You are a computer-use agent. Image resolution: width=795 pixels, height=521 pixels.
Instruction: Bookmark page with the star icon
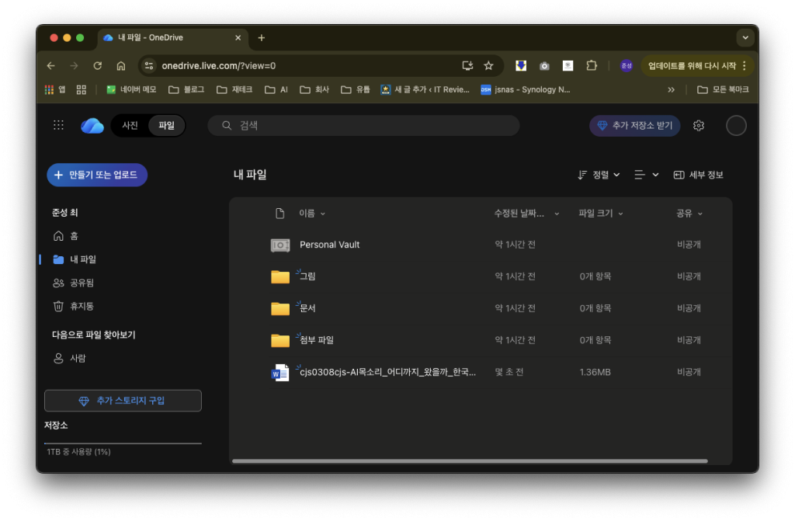tap(488, 66)
